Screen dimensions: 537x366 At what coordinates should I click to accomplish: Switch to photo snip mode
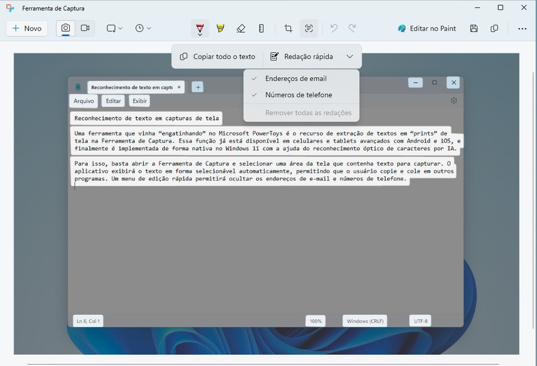pyautogui.click(x=66, y=28)
